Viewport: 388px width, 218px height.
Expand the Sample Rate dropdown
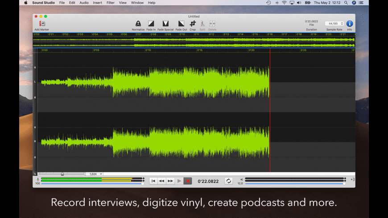pyautogui.click(x=334, y=24)
